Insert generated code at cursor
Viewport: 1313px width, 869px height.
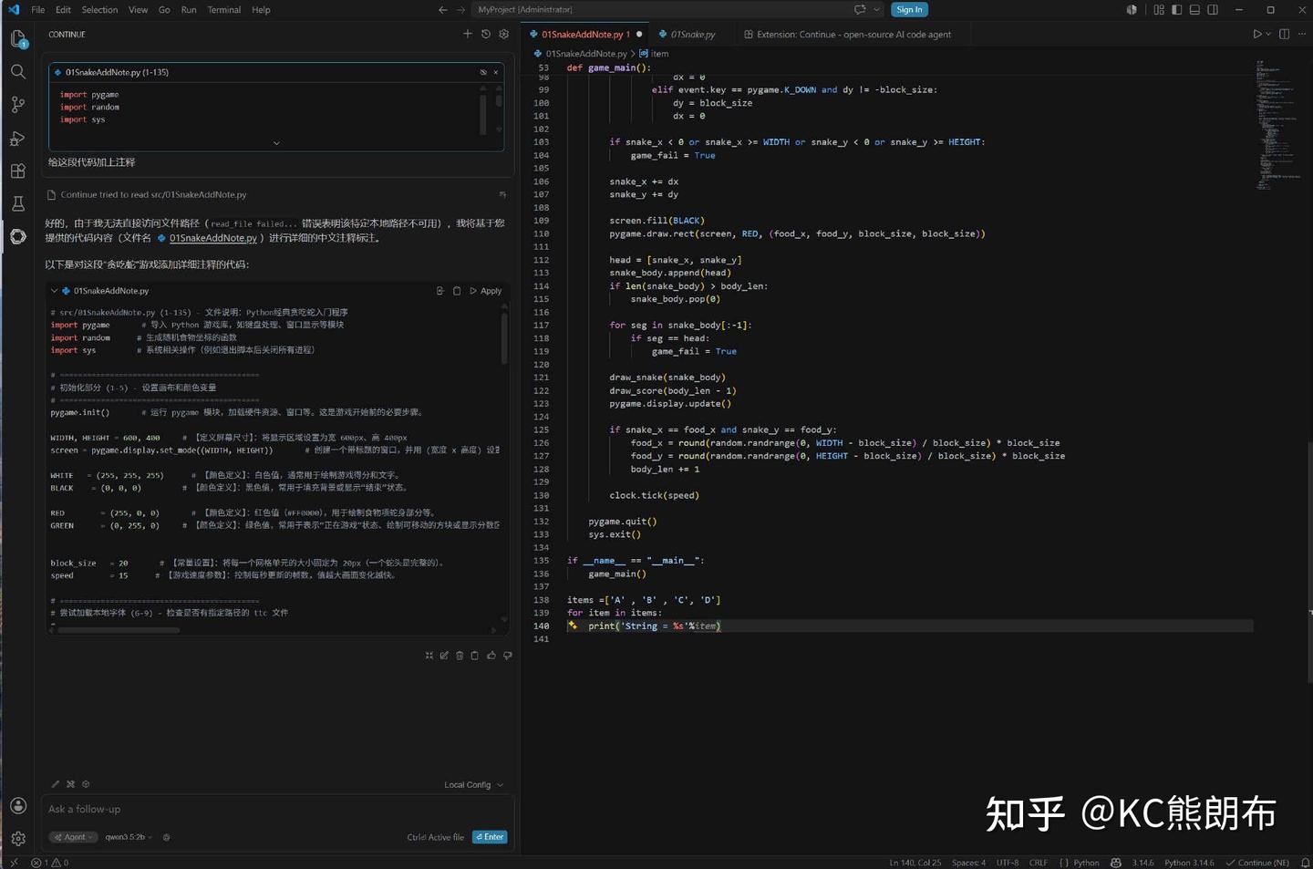tap(440, 291)
